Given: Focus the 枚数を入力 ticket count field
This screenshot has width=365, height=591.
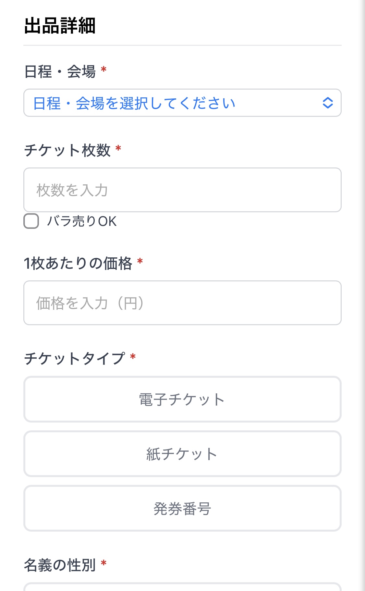Looking at the screenshot, I should 182,190.
